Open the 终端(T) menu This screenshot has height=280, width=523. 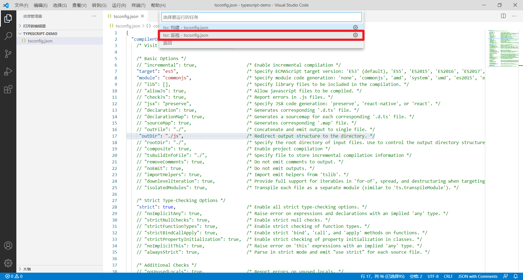138,5
